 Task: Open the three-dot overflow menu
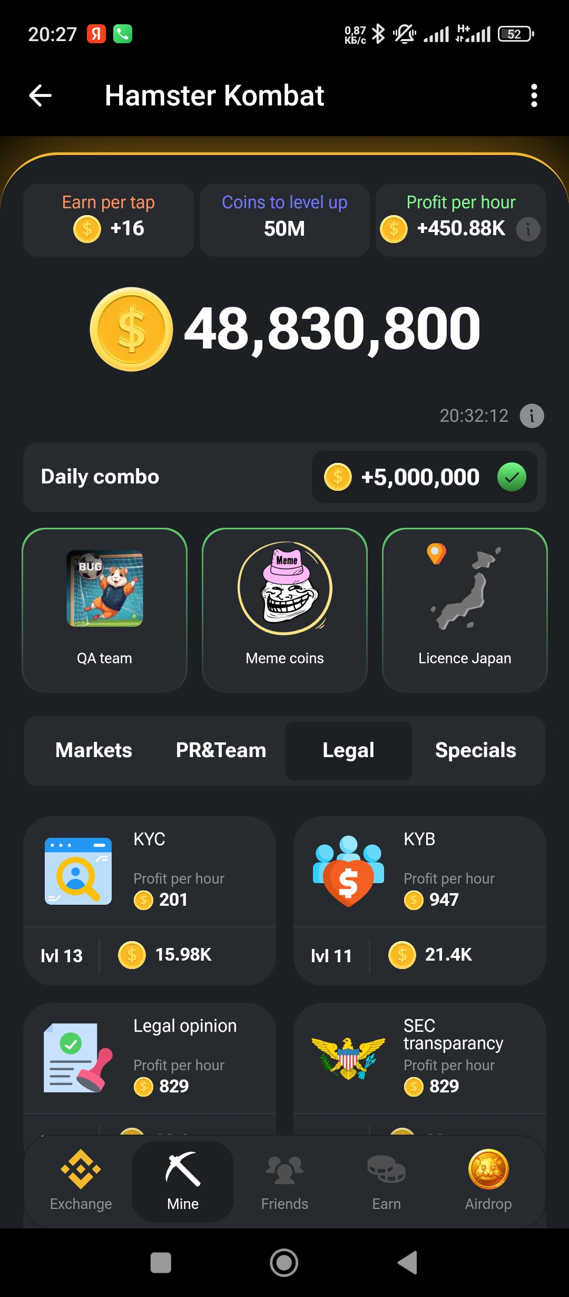tap(534, 95)
